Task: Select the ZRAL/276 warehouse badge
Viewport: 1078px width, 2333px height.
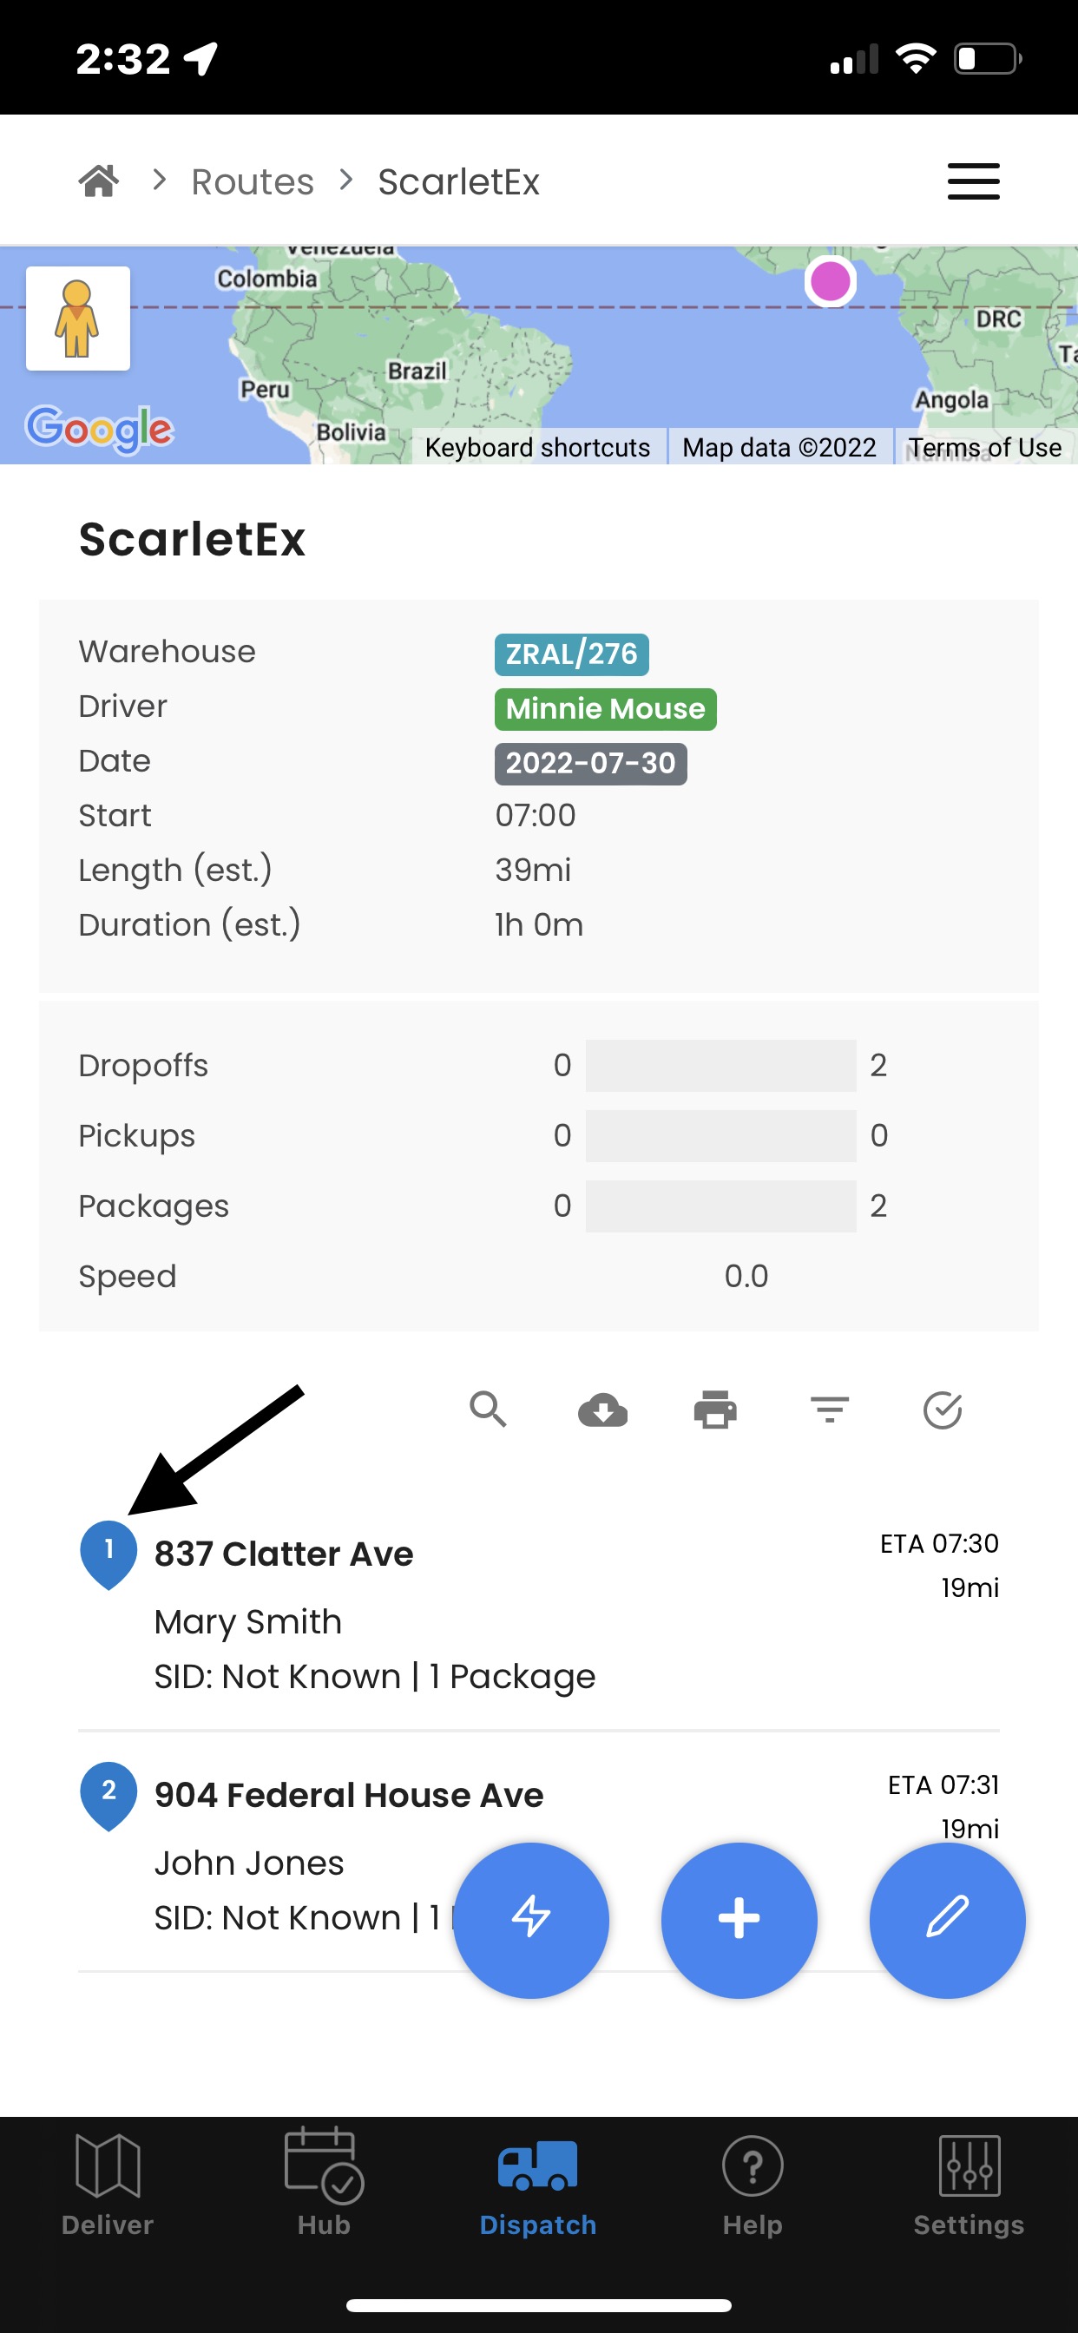Action: tap(572, 654)
